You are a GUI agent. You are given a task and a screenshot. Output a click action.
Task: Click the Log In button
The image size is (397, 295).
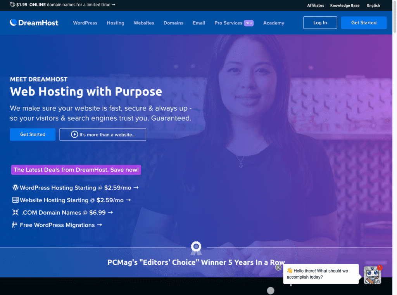(x=320, y=23)
